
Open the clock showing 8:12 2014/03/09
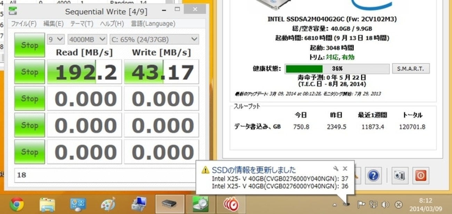(x=425, y=205)
